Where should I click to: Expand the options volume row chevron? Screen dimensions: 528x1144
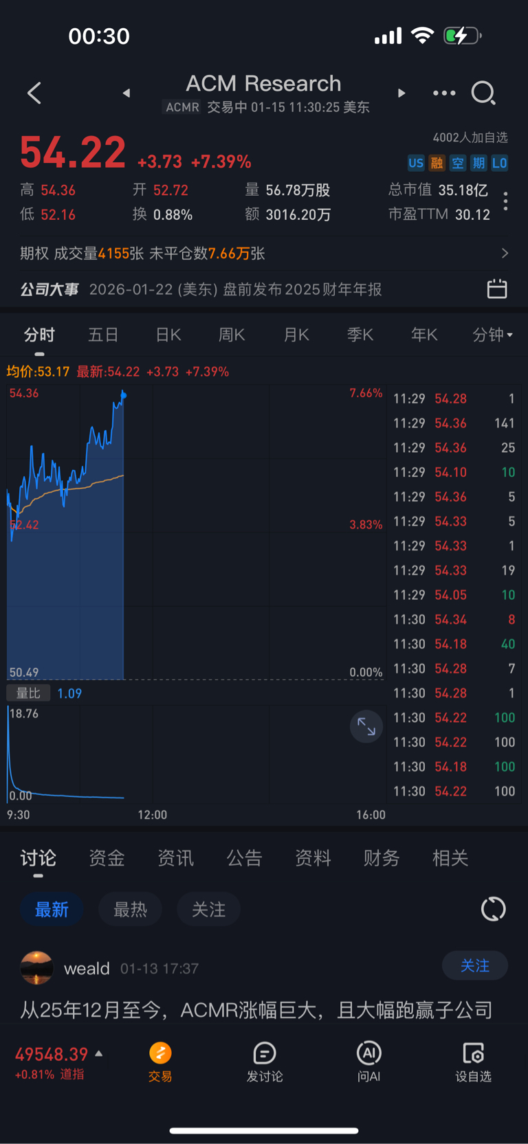(x=505, y=254)
